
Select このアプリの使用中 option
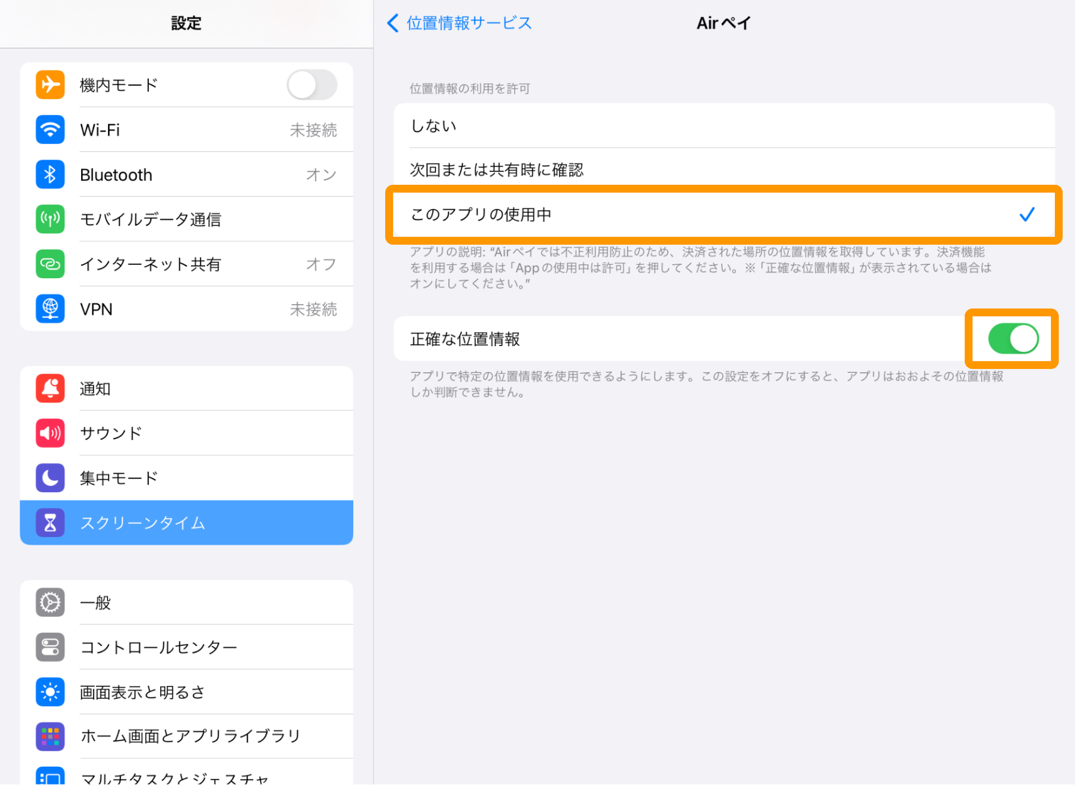pos(724,215)
